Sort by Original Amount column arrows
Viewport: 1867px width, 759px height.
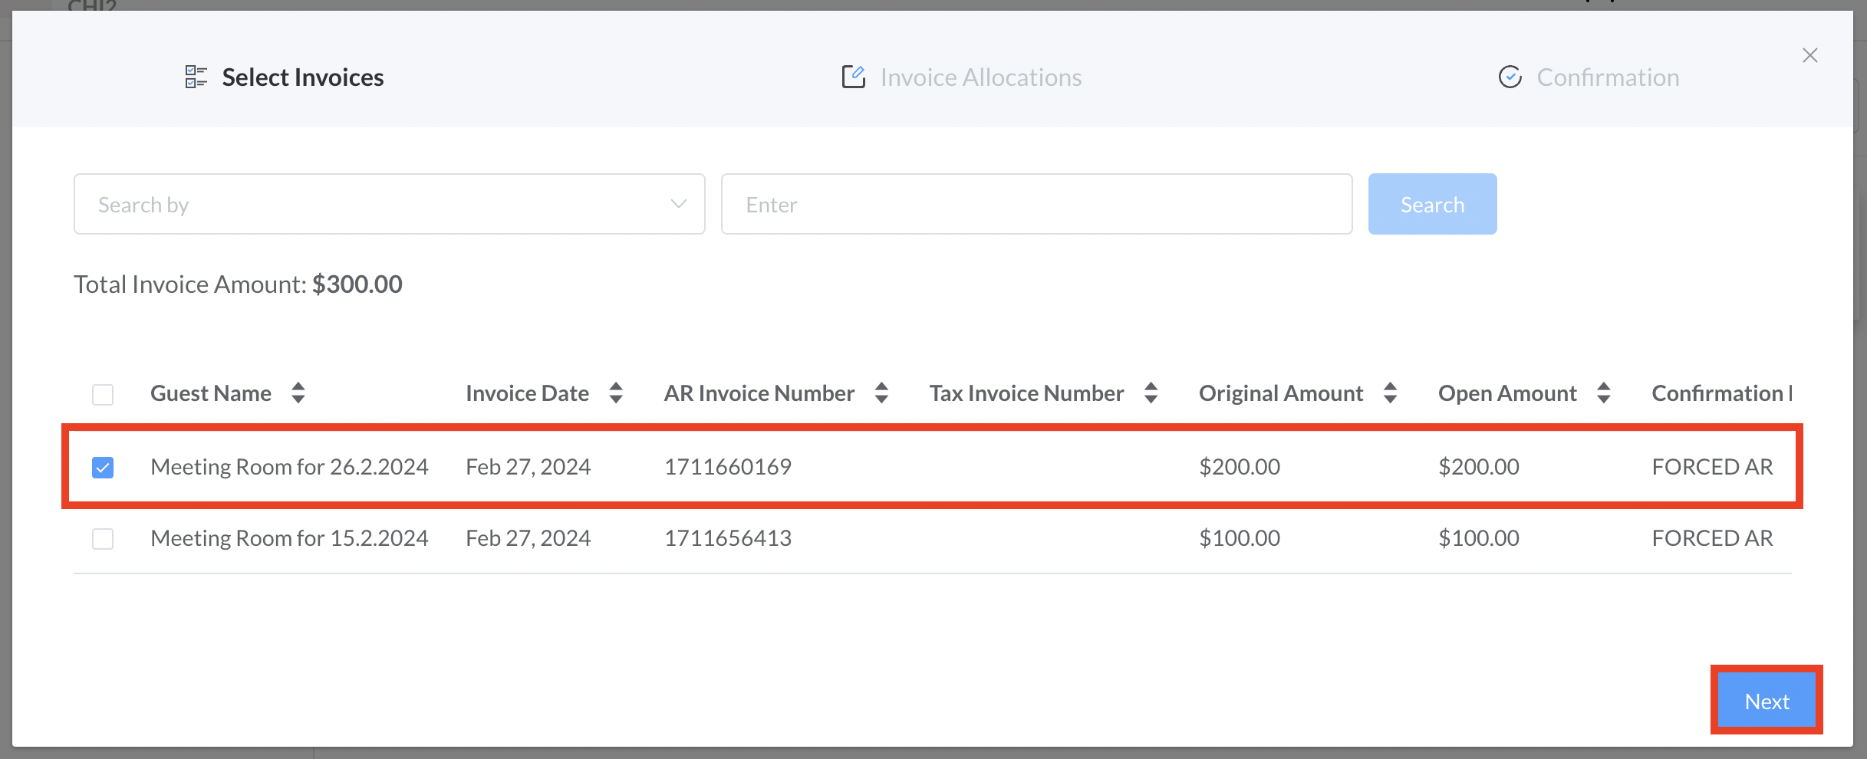1390,393
